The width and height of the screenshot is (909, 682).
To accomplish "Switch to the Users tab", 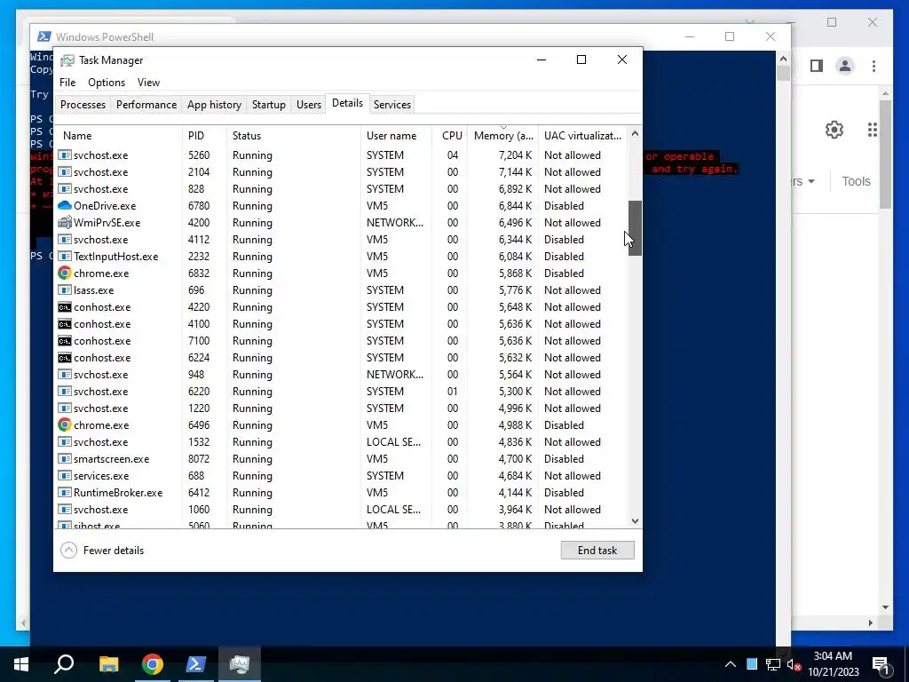I will pos(308,105).
